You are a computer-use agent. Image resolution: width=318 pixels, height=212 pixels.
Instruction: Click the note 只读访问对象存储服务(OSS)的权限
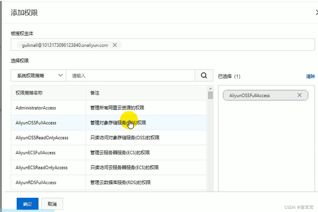[125, 138]
